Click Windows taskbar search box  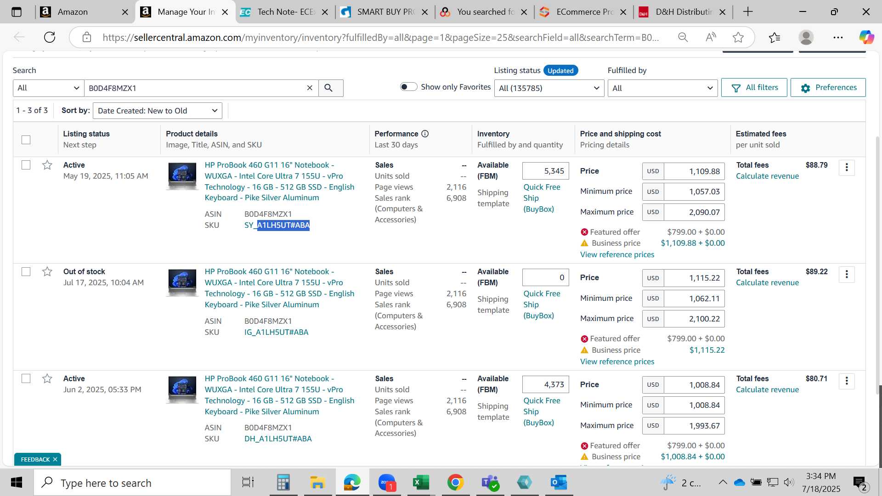(132, 483)
